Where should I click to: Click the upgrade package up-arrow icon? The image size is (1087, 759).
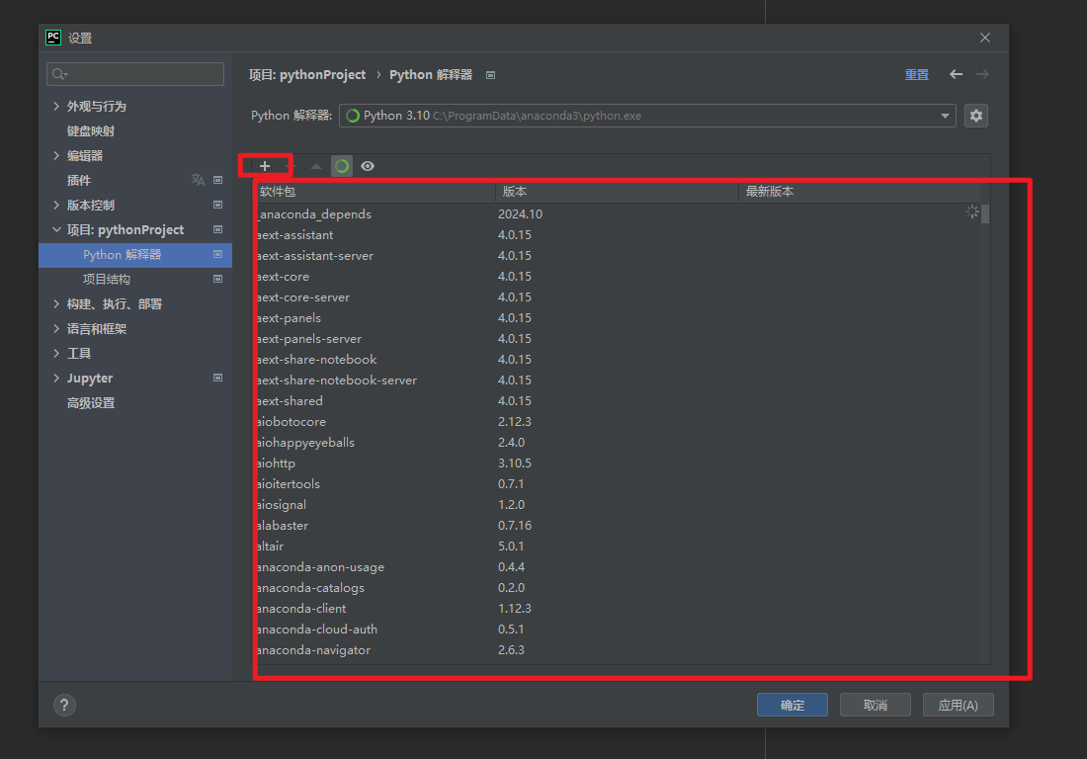(316, 166)
